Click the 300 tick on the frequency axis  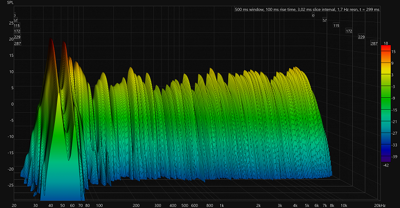coord(158,205)
